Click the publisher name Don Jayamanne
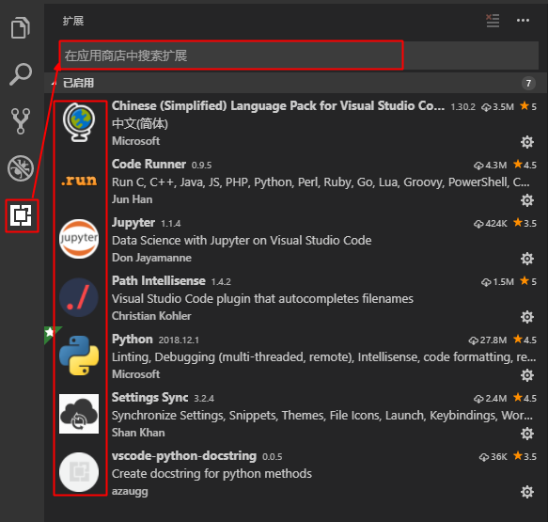548x522 pixels. (x=151, y=258)
